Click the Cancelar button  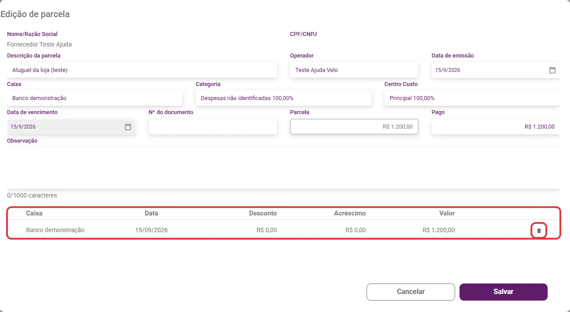click(x=411, y=292)
